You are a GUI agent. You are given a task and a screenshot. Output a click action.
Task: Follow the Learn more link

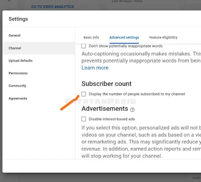(95, 68)
